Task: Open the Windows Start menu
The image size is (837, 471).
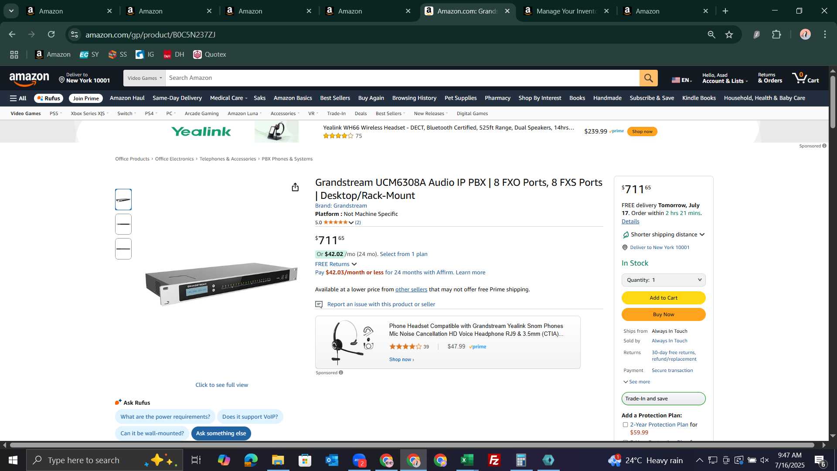Action: [13, 460]
